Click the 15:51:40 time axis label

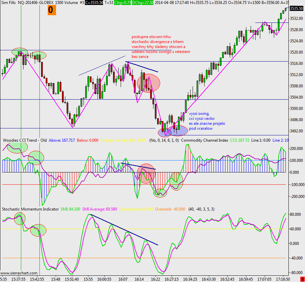72,279
